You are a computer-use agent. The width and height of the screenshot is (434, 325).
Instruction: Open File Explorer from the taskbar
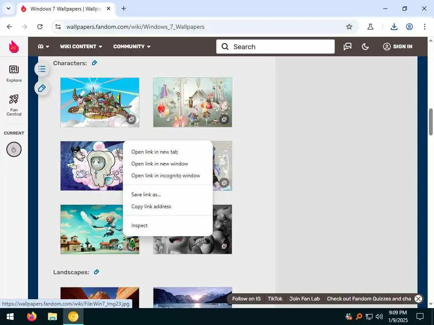pos(52,317)
